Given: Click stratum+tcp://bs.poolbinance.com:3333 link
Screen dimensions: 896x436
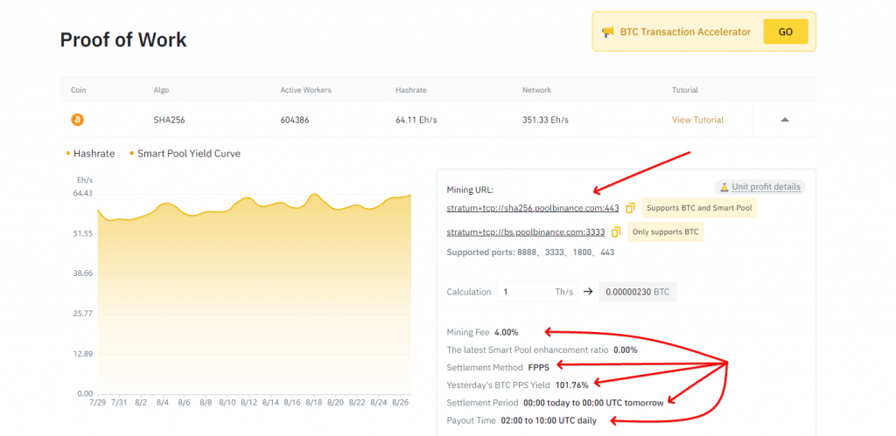Looking at the screenshot, I should coord(525,232).
